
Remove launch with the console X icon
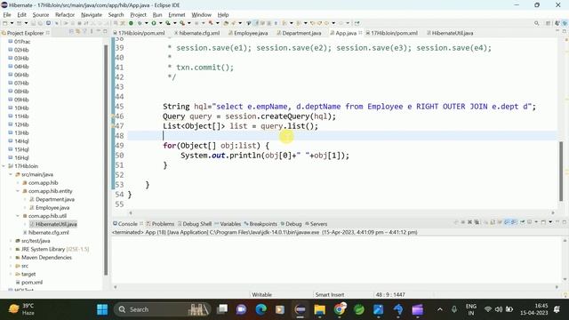pos(469,222)
